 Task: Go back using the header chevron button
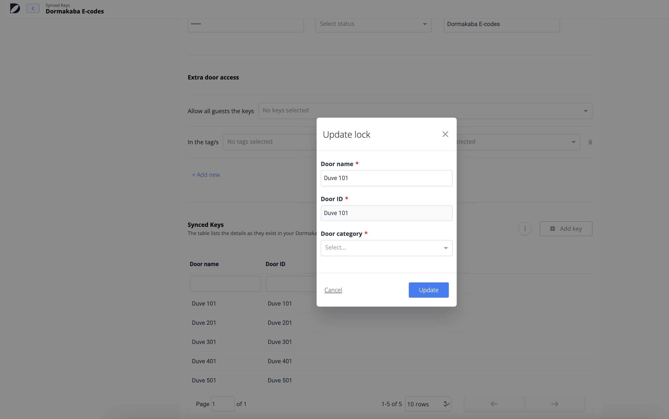tap(33, 8)
